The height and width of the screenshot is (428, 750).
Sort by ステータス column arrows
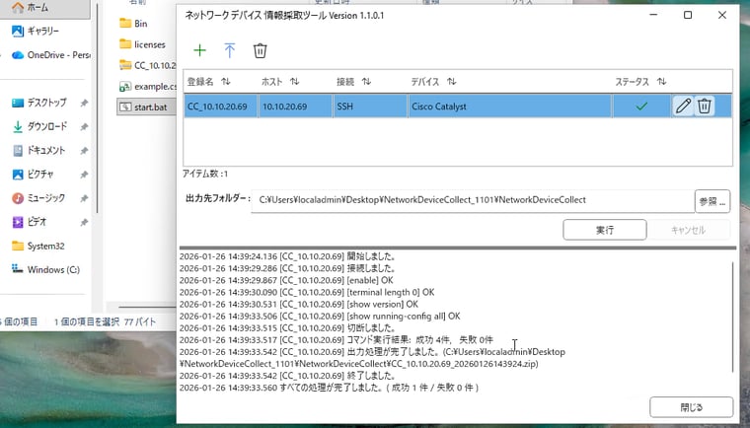(661, 82)
